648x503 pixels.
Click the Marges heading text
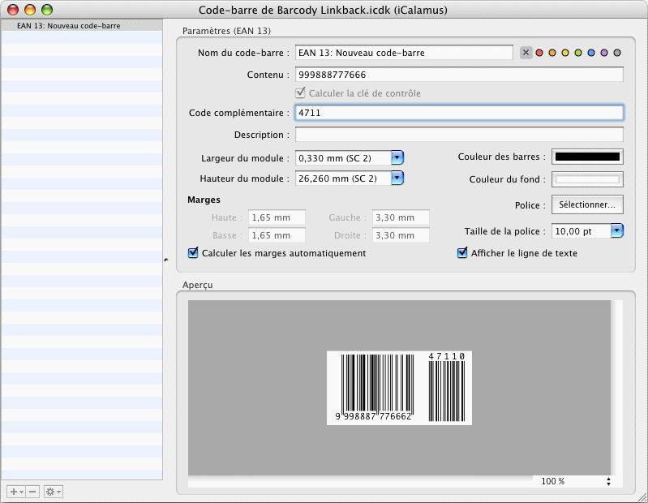point(204,200)
